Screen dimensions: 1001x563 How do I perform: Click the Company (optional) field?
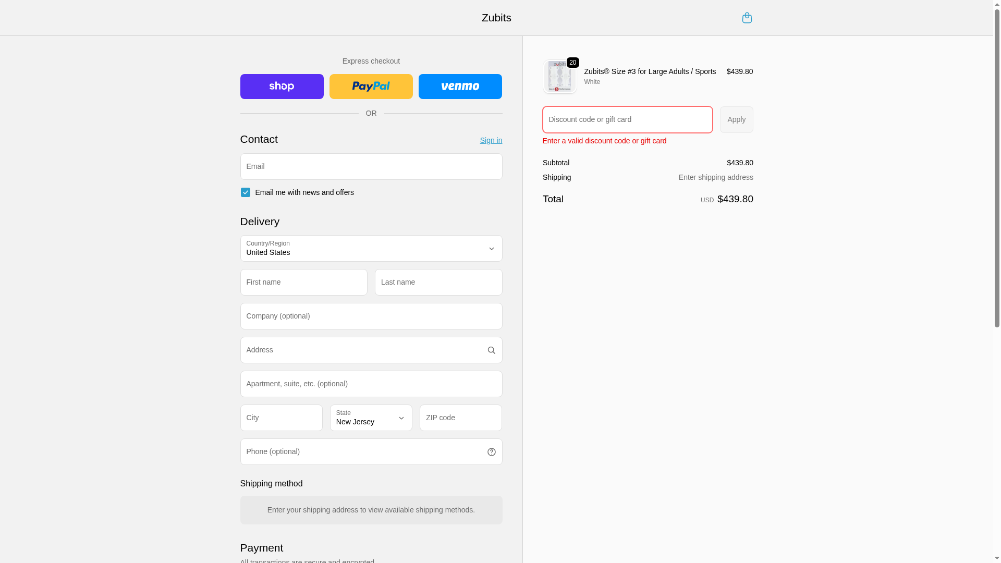[371, 316]
